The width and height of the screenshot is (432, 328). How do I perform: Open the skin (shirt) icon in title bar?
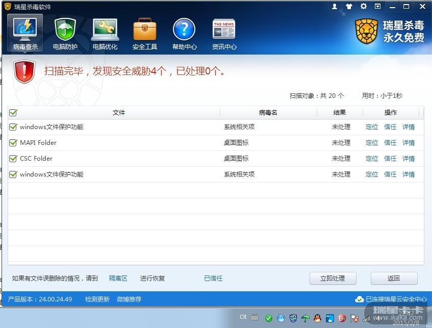tap(349, 7)
